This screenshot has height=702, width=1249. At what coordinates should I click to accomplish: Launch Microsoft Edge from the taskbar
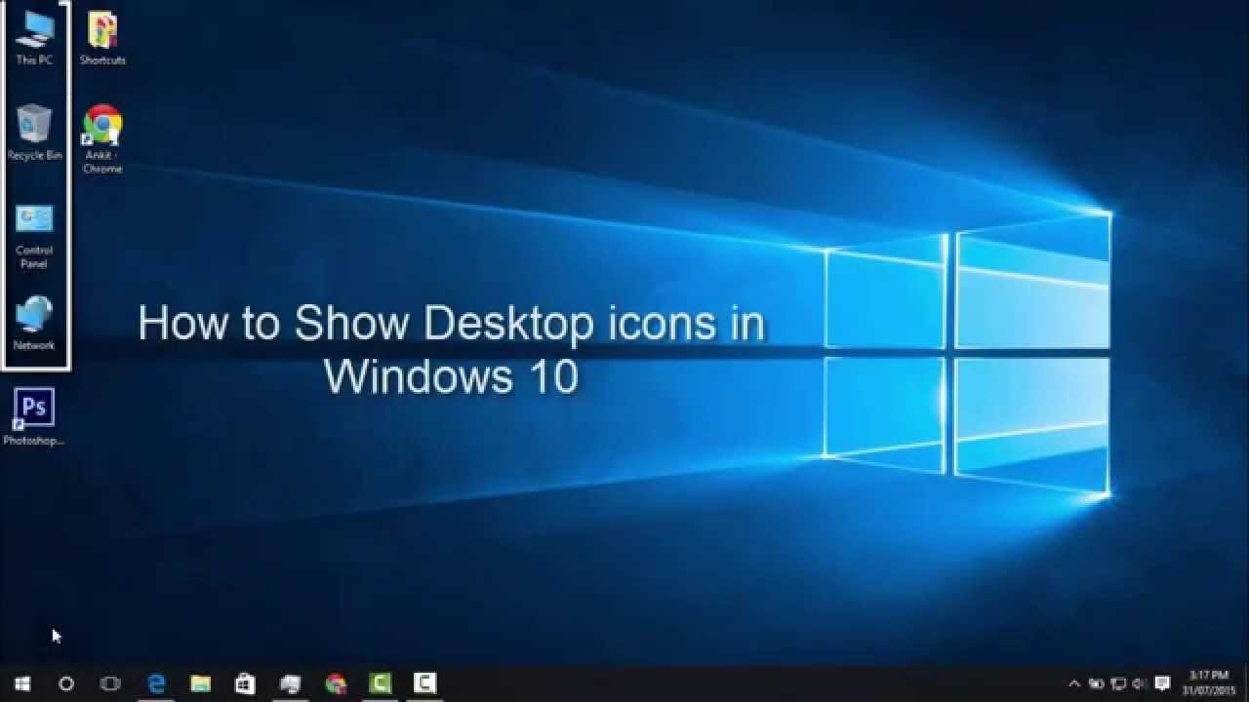pyautogui.click(x=156, y=683)
